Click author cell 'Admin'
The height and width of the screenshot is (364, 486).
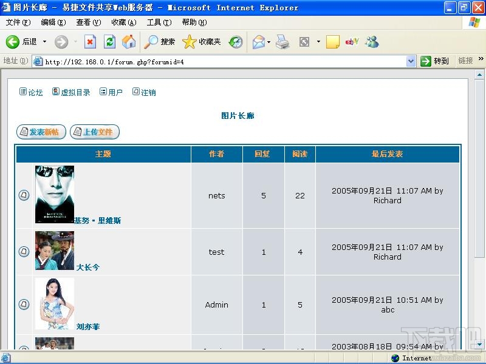click(x=217, y=305)
